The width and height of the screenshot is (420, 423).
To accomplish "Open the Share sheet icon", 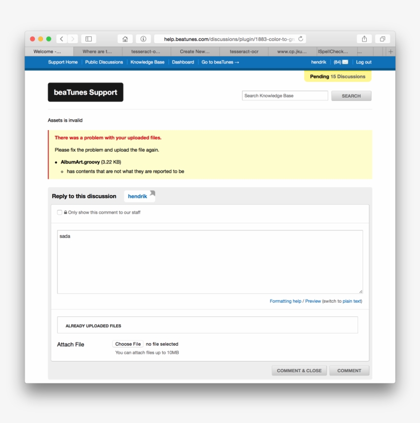I will pyautogui.click(x=364, y=39).
